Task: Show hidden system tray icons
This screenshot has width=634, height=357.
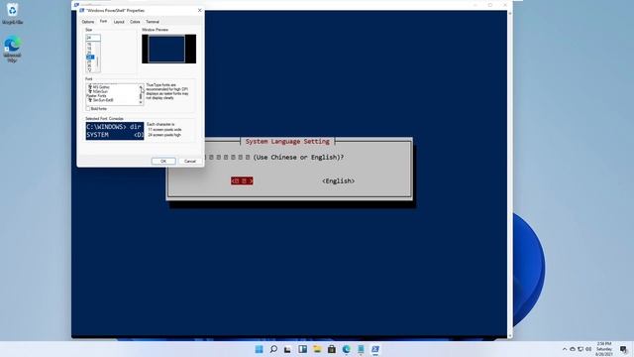Action: 565,349
